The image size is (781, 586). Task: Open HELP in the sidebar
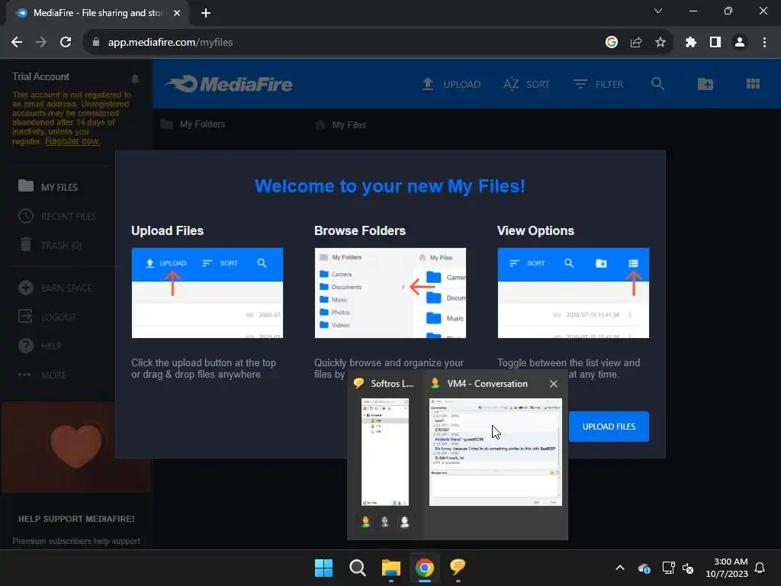click(x=40, y=346)
